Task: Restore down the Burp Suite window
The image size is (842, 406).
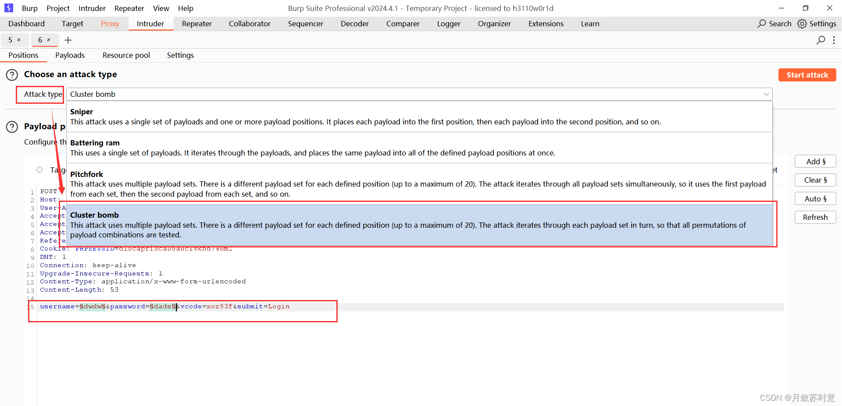Action: pos(806,8)
